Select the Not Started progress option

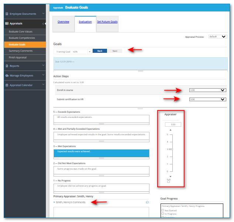163,210
